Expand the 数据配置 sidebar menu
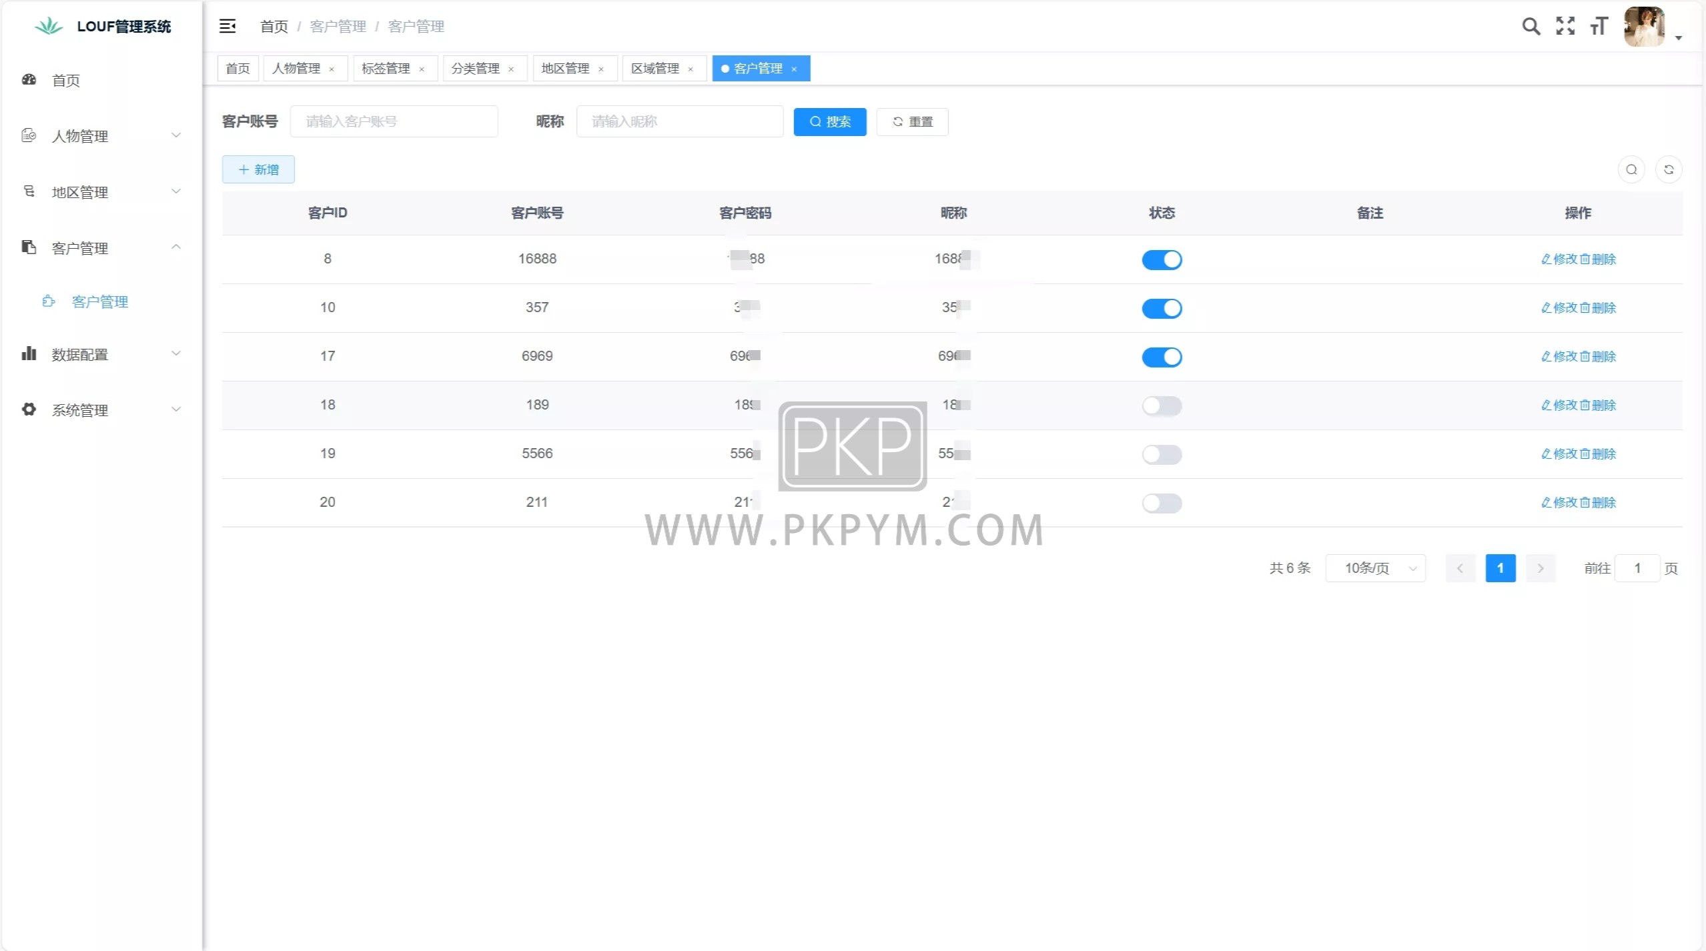This screenshot has width=1706, height=951. [x=100, y=354]
